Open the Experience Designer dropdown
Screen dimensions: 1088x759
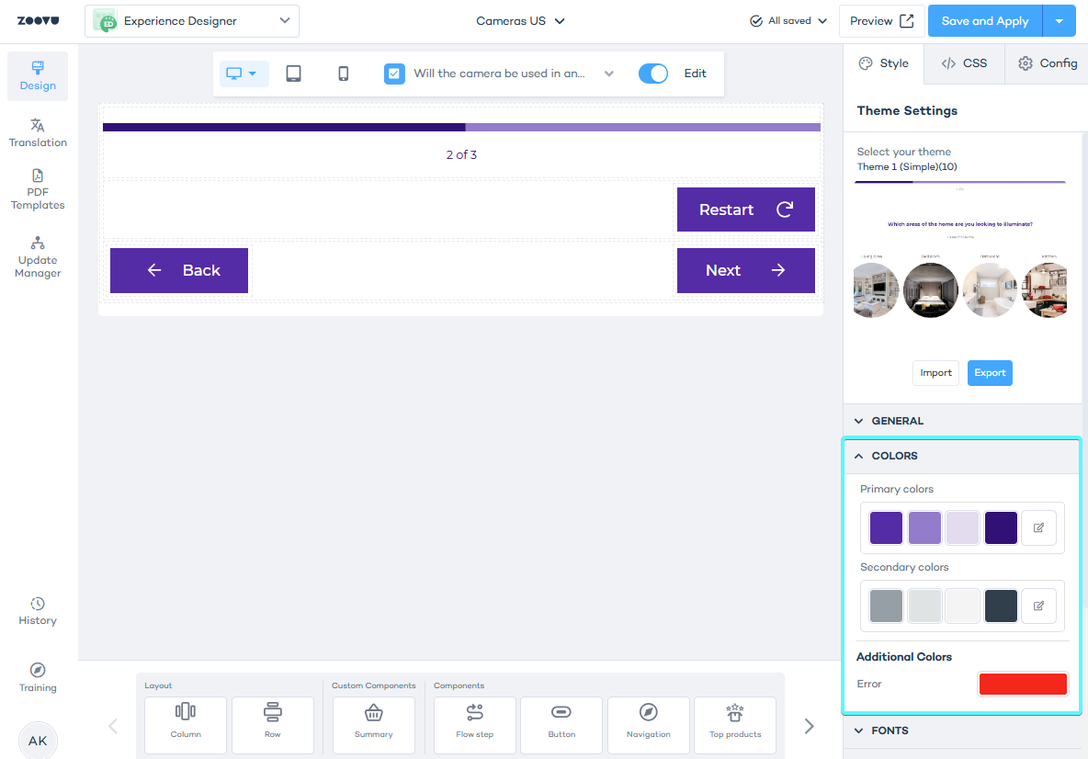click(x=191, y=21)
